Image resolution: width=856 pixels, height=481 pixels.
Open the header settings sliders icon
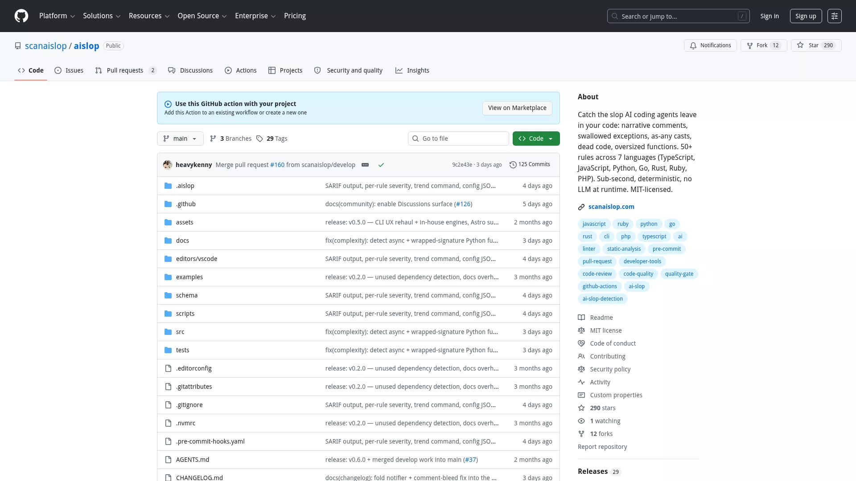[835, 16]
